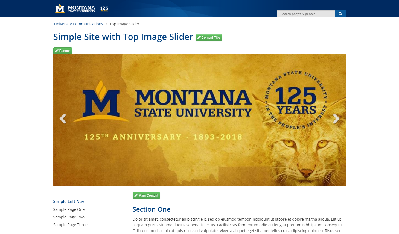Open Simple Left Nav heading link
Viewport: 399px width, 234px height.
69,201
